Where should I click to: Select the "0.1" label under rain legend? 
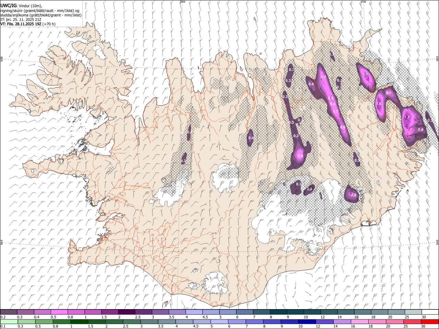pyautogui.click(x=3, y=327)
